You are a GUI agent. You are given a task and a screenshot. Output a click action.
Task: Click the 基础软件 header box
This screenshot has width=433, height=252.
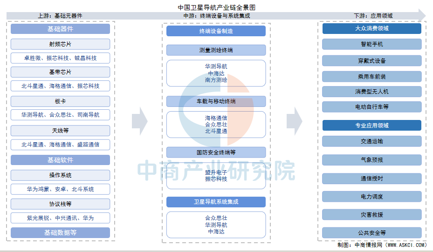[x=60, y=160]
